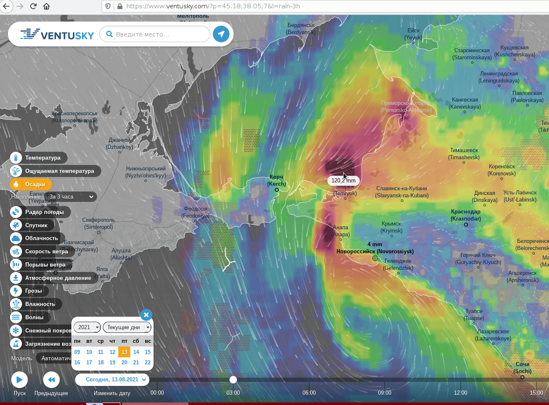This screenshot has height=405, width=549.
Task: Click the shield tracking protection icon
Action: [108, 6]
